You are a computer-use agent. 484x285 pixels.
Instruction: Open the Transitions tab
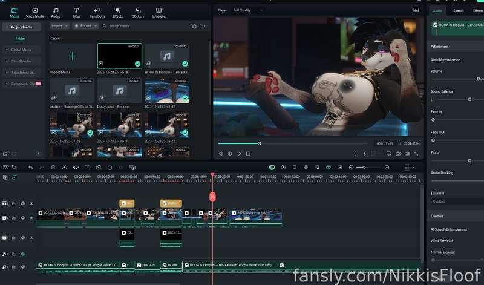click(97, 13)
